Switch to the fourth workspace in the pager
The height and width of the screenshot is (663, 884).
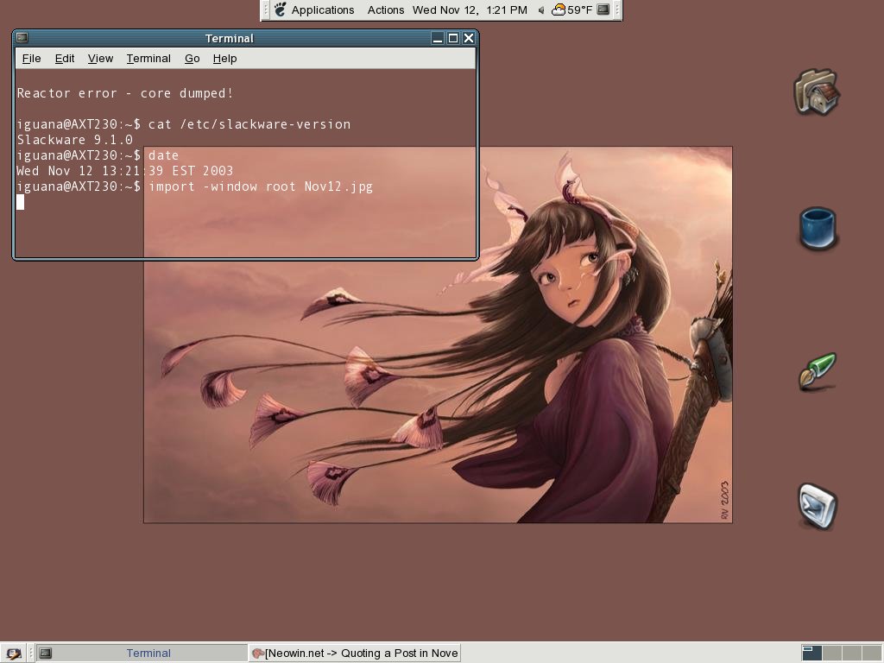click(871, 654)
